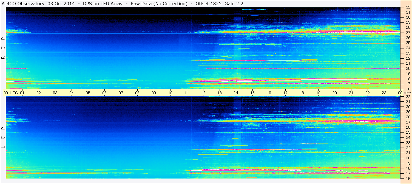Select hour '07' on the UTC time axis
The image size is (412, 184).
[x=121, y=93]
